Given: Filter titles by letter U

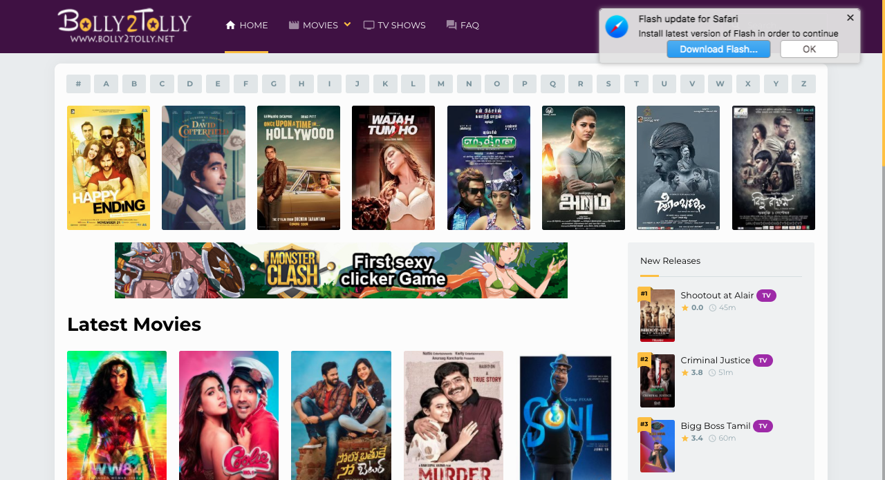Looking at the screenshot, I should [x=664, y=84].
